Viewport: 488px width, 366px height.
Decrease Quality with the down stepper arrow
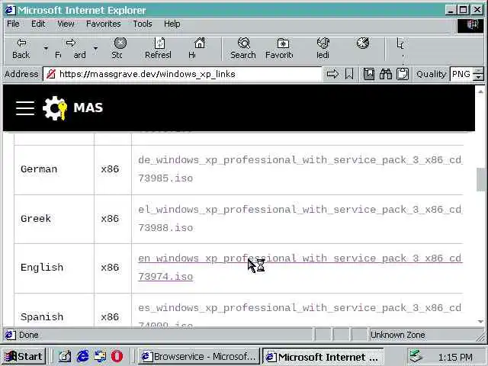pyautogui.click(x=479, y=78)
